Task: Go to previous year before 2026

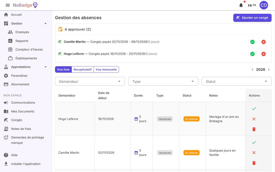Action: (252, 69)
